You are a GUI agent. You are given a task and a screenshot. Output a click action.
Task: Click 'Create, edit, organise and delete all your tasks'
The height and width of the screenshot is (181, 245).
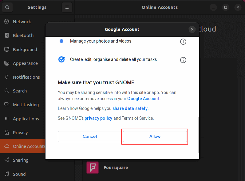(x=113, y=59)
